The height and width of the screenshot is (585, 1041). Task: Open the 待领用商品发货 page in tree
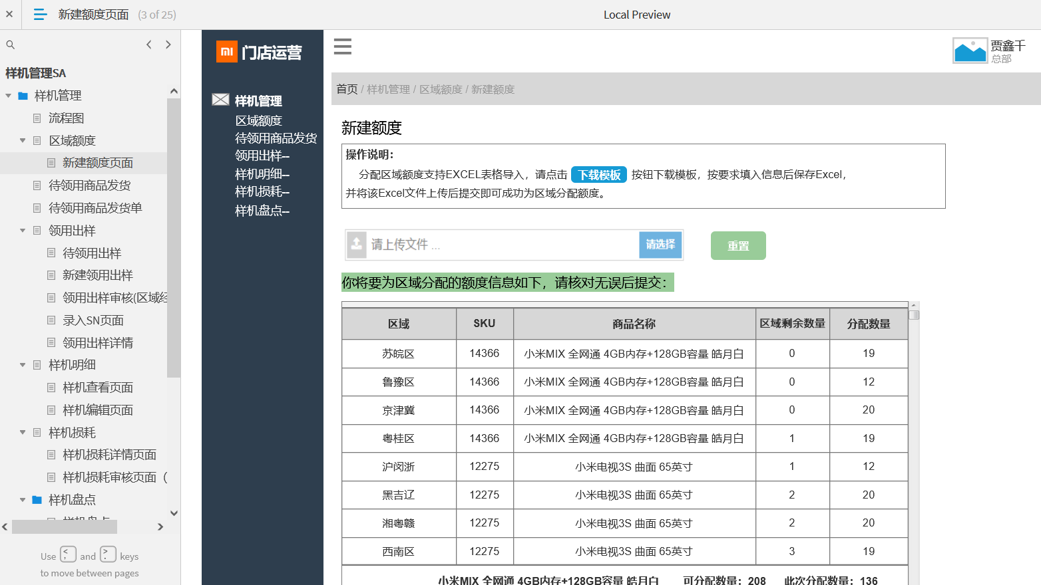[x=90, y=185]
